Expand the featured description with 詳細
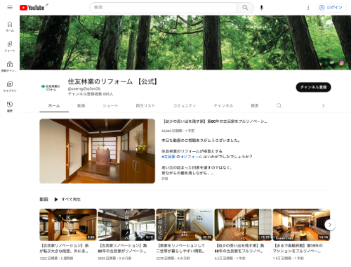 [165, 178]
